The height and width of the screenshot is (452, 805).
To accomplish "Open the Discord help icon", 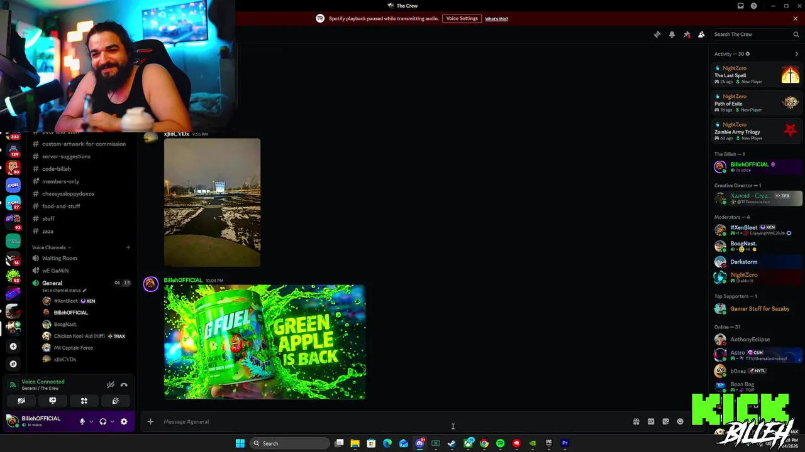I will point(754,6).
